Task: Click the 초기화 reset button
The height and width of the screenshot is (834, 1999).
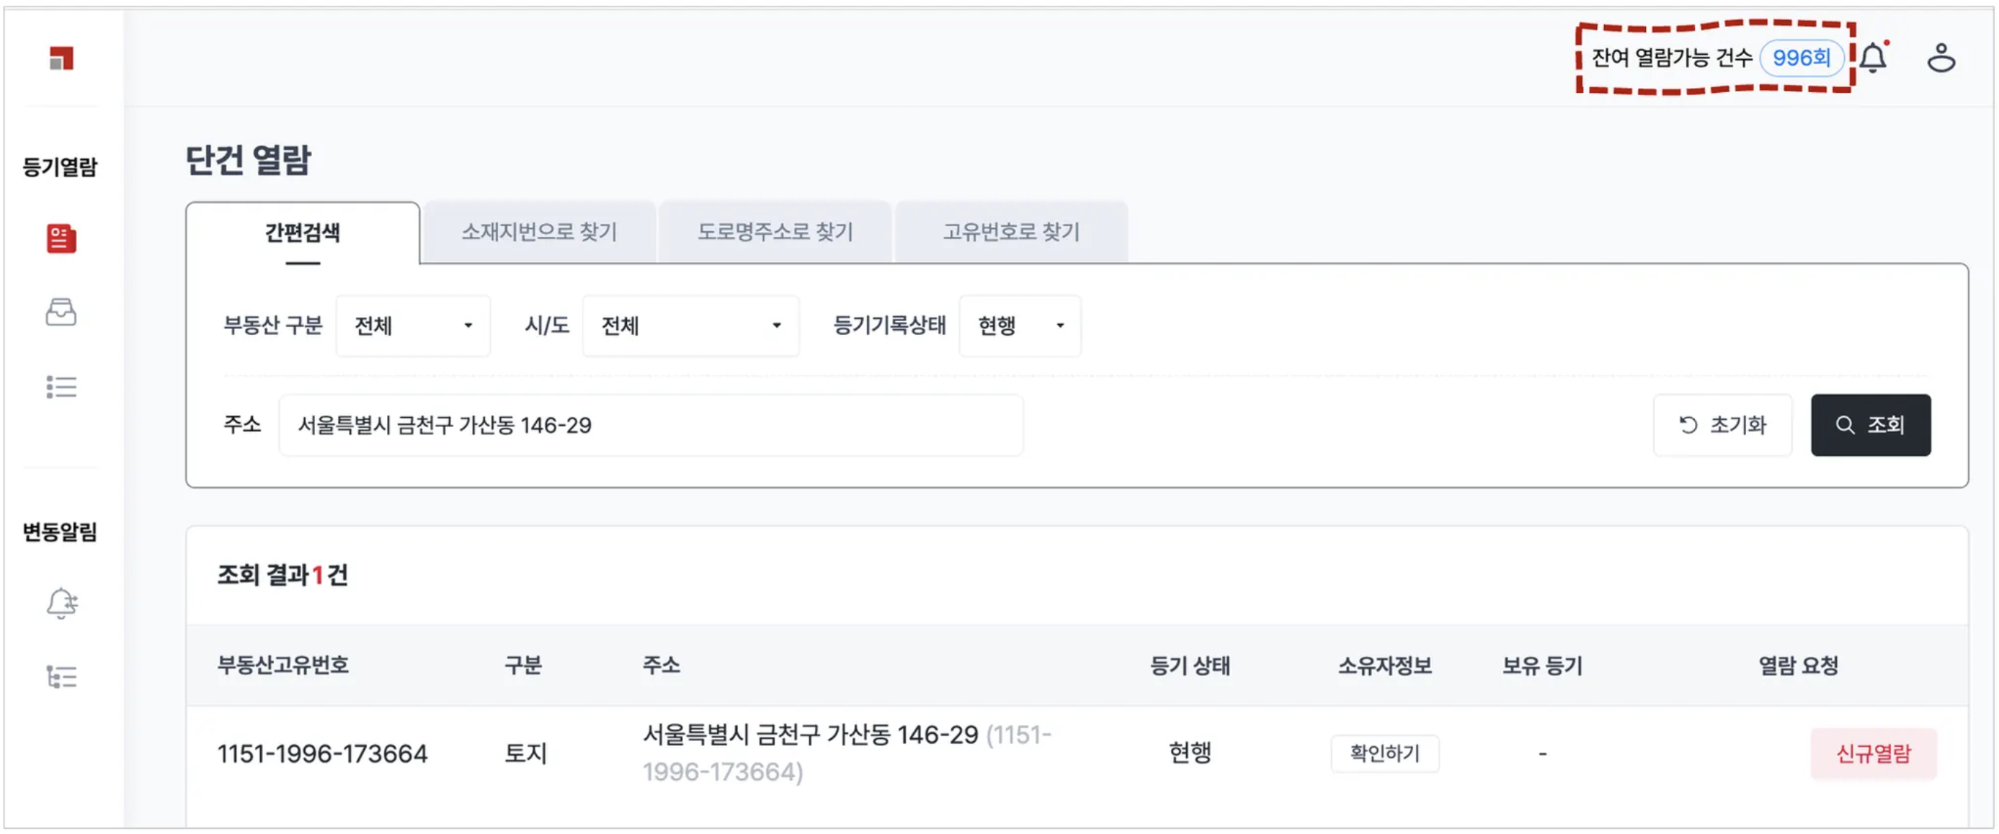Action: point(1722,425)
